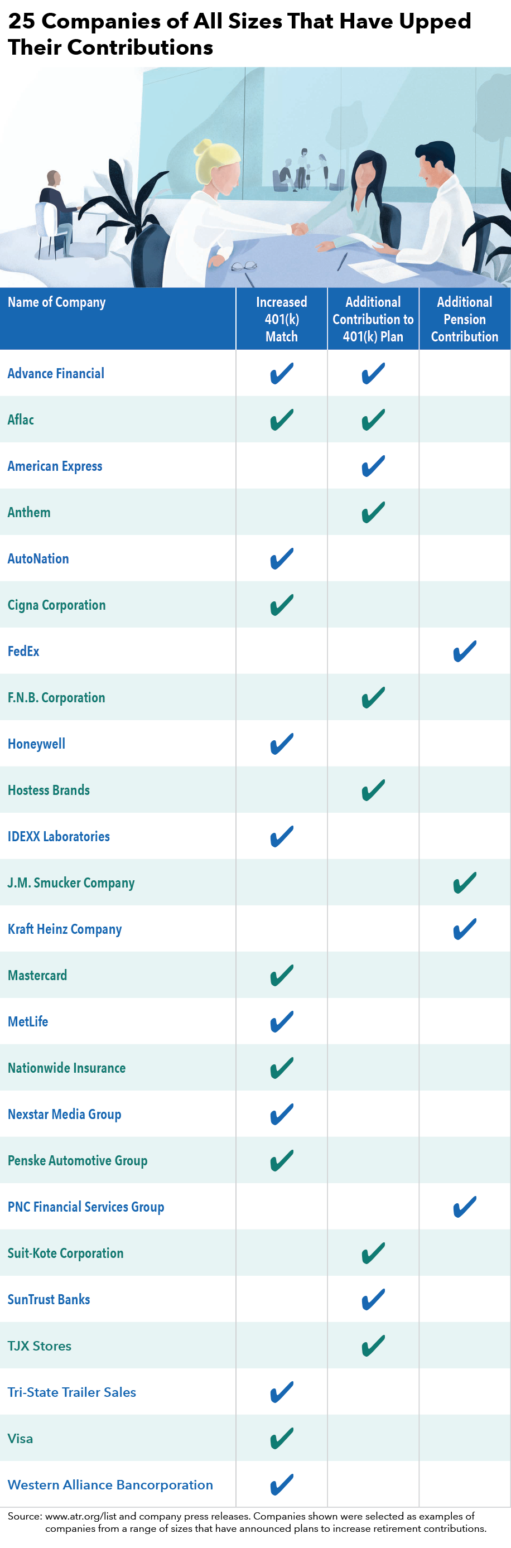Image resolution: width=511 pixels, height=1548 pixels.
Task: Click the Increased 401(k) Match column header
Action: point(281,319)
